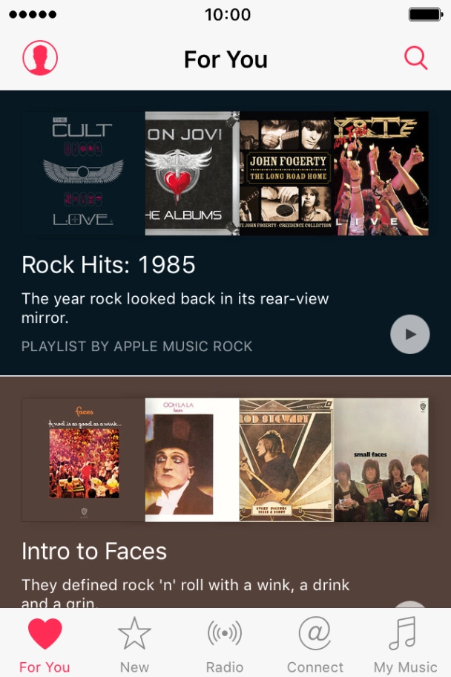Open the account profile icon

[40, 58]
